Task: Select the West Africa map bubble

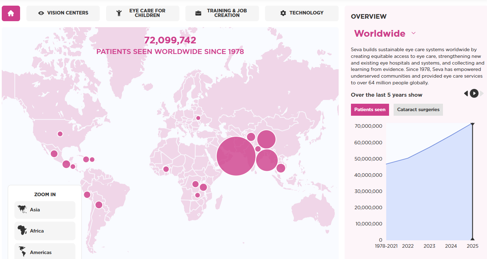Action: click(166, 169)
